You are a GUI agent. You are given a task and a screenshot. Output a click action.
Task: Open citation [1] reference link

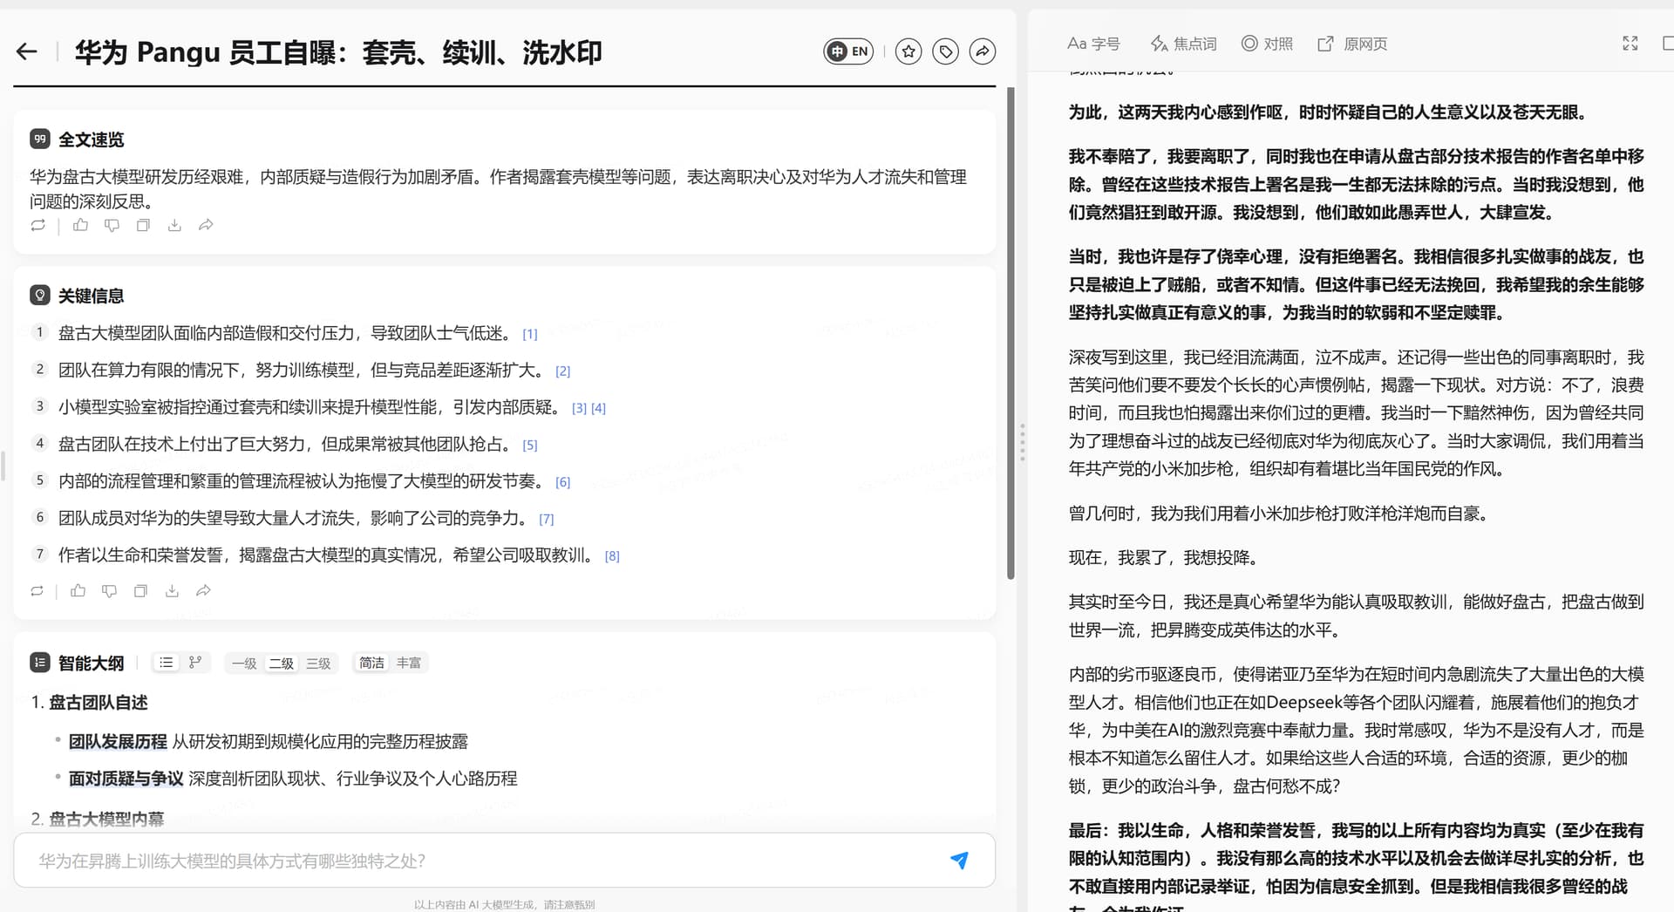tap(530, 334)
